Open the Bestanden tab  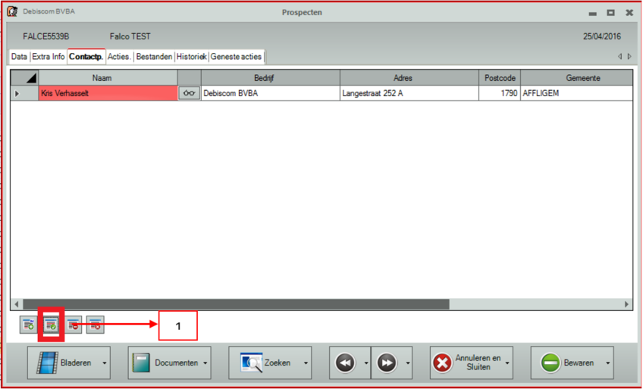(154, 57)
